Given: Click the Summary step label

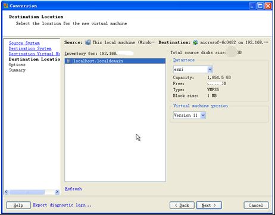Looking at the screenshot, I should coord(17,70).
